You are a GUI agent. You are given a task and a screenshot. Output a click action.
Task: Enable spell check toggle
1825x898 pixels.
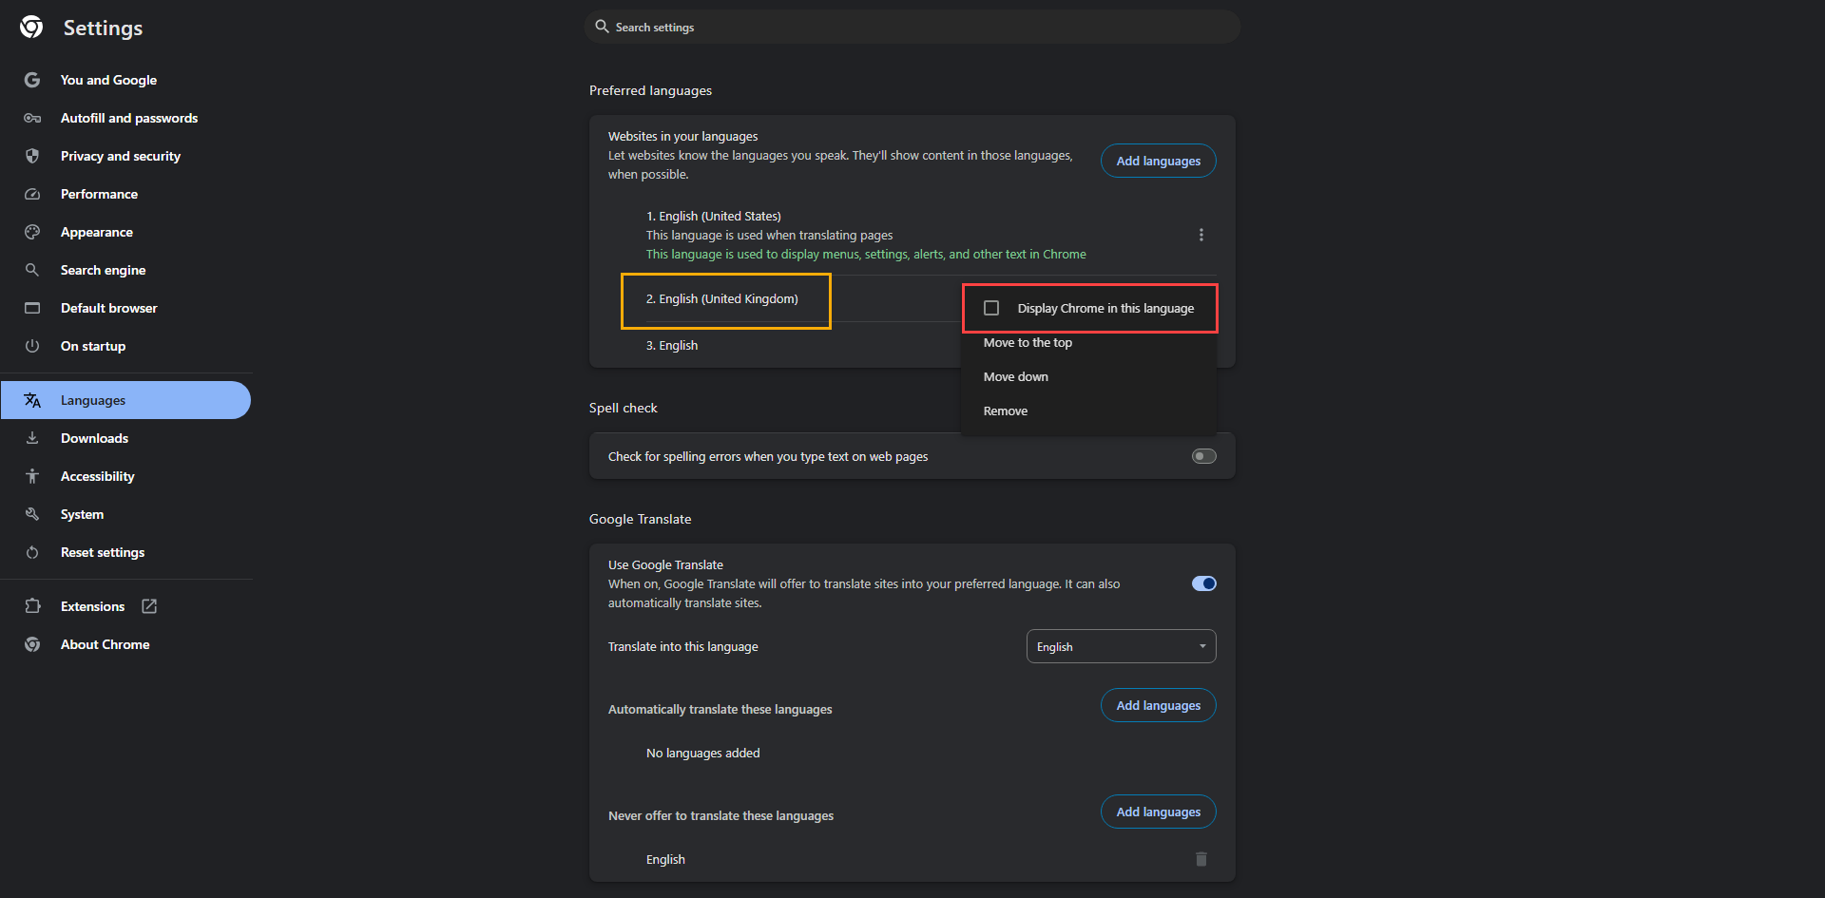1204,456
